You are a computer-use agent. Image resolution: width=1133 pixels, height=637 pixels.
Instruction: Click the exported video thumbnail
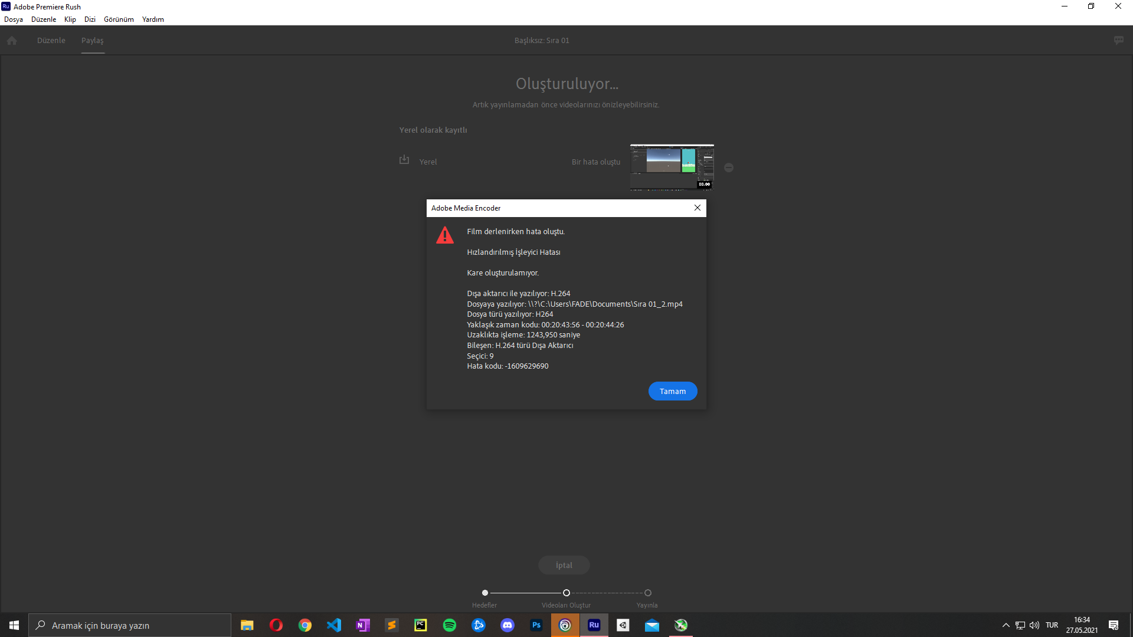pyautogui.click(x=672, y=167)
